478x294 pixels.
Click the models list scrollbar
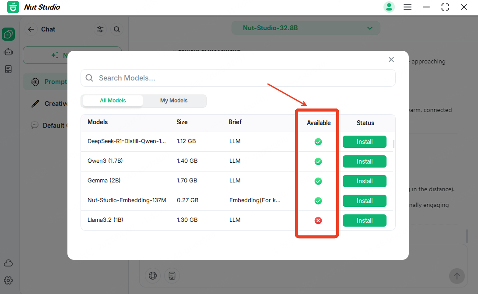[x=394, y=144]
